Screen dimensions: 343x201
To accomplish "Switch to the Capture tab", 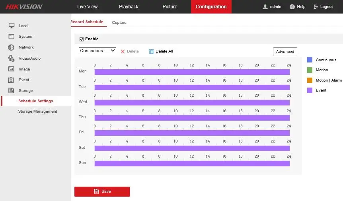I will 119,23.
